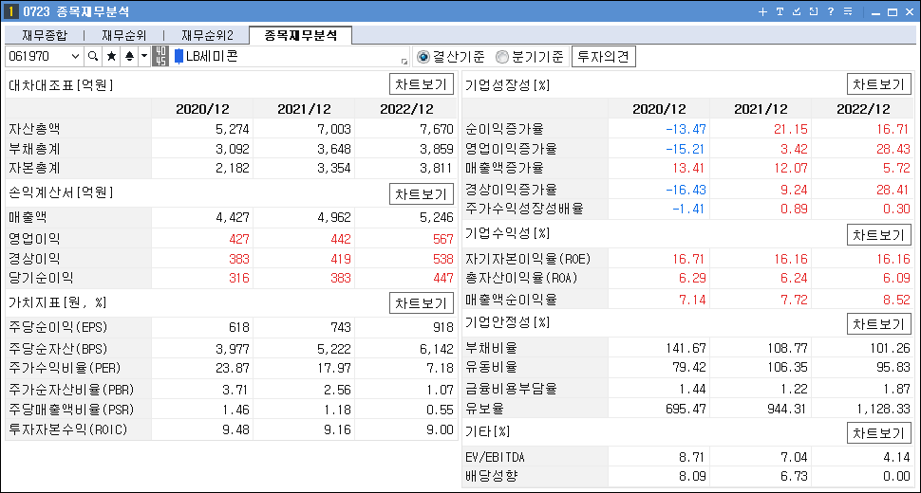
Task: Click 2022/12 자산총액 value 7,670
Action: (437, 129)
